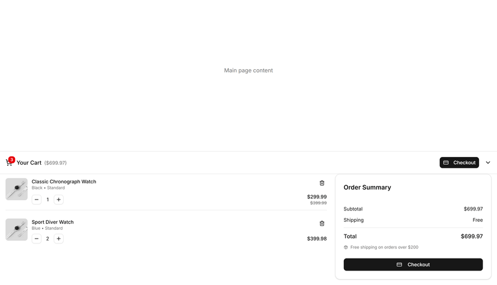
Task: Open the Sport Diver Watch thumbnail image
Action: (x=16, y=230)
